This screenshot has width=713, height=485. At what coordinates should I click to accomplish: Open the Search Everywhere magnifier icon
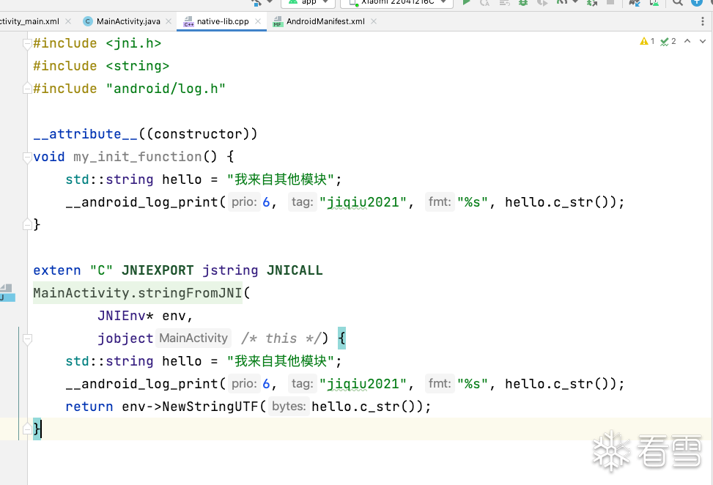(x=678, y=2)
